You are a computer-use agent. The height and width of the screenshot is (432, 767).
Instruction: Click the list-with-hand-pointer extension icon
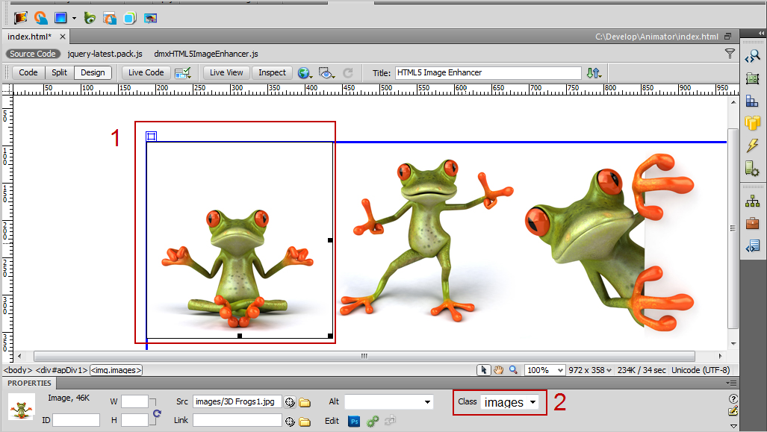click(x=110, y=18)
